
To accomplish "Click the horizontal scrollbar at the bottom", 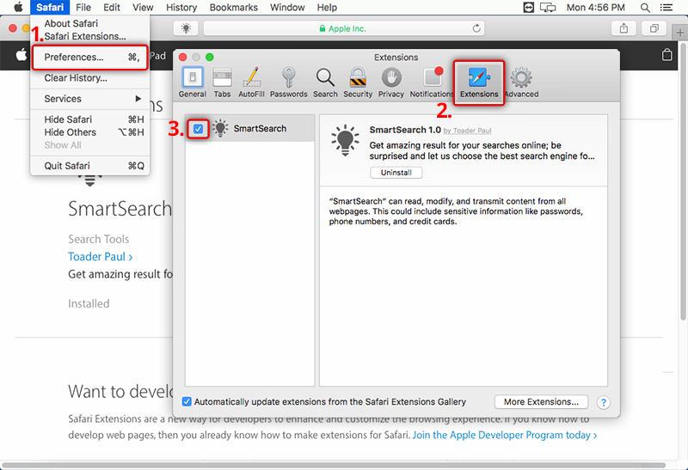I will (x=334, y=465).
